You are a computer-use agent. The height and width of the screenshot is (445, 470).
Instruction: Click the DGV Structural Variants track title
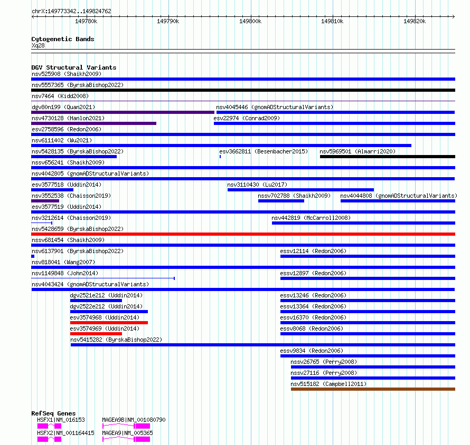[74, 67]
